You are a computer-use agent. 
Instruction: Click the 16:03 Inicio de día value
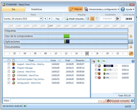[x=129, y=19]
